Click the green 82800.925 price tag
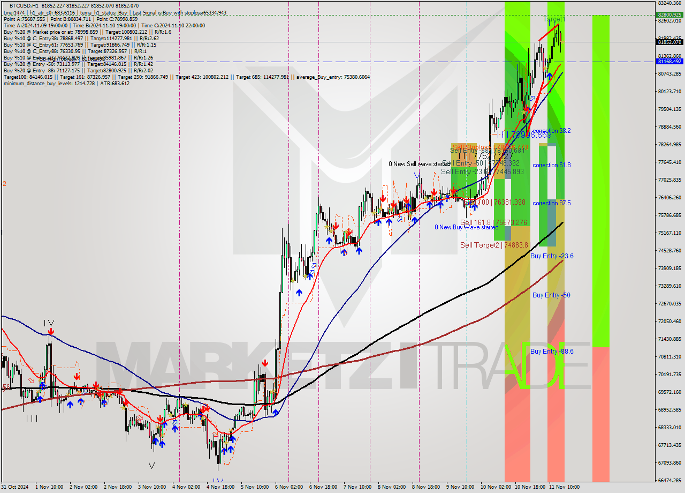The width and height of the screenshot is (685, 493). (669, 15)
